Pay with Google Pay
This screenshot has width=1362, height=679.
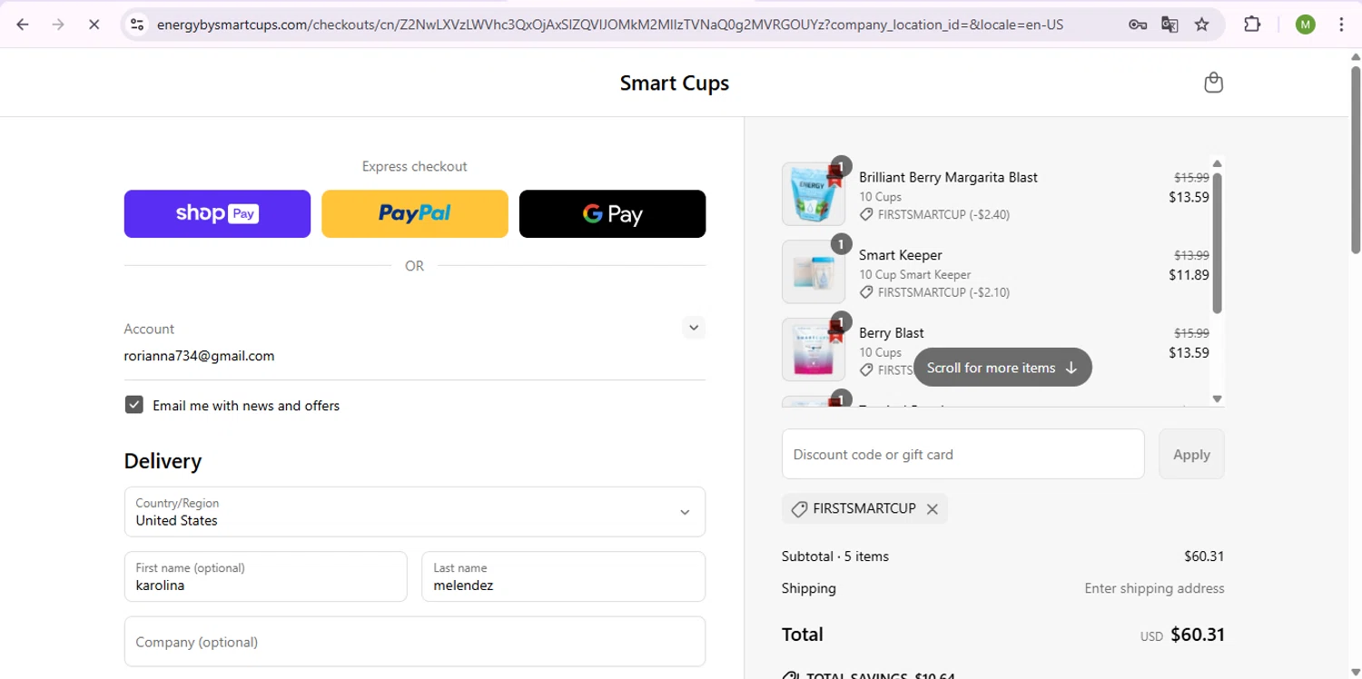click(x=612, y=213)
